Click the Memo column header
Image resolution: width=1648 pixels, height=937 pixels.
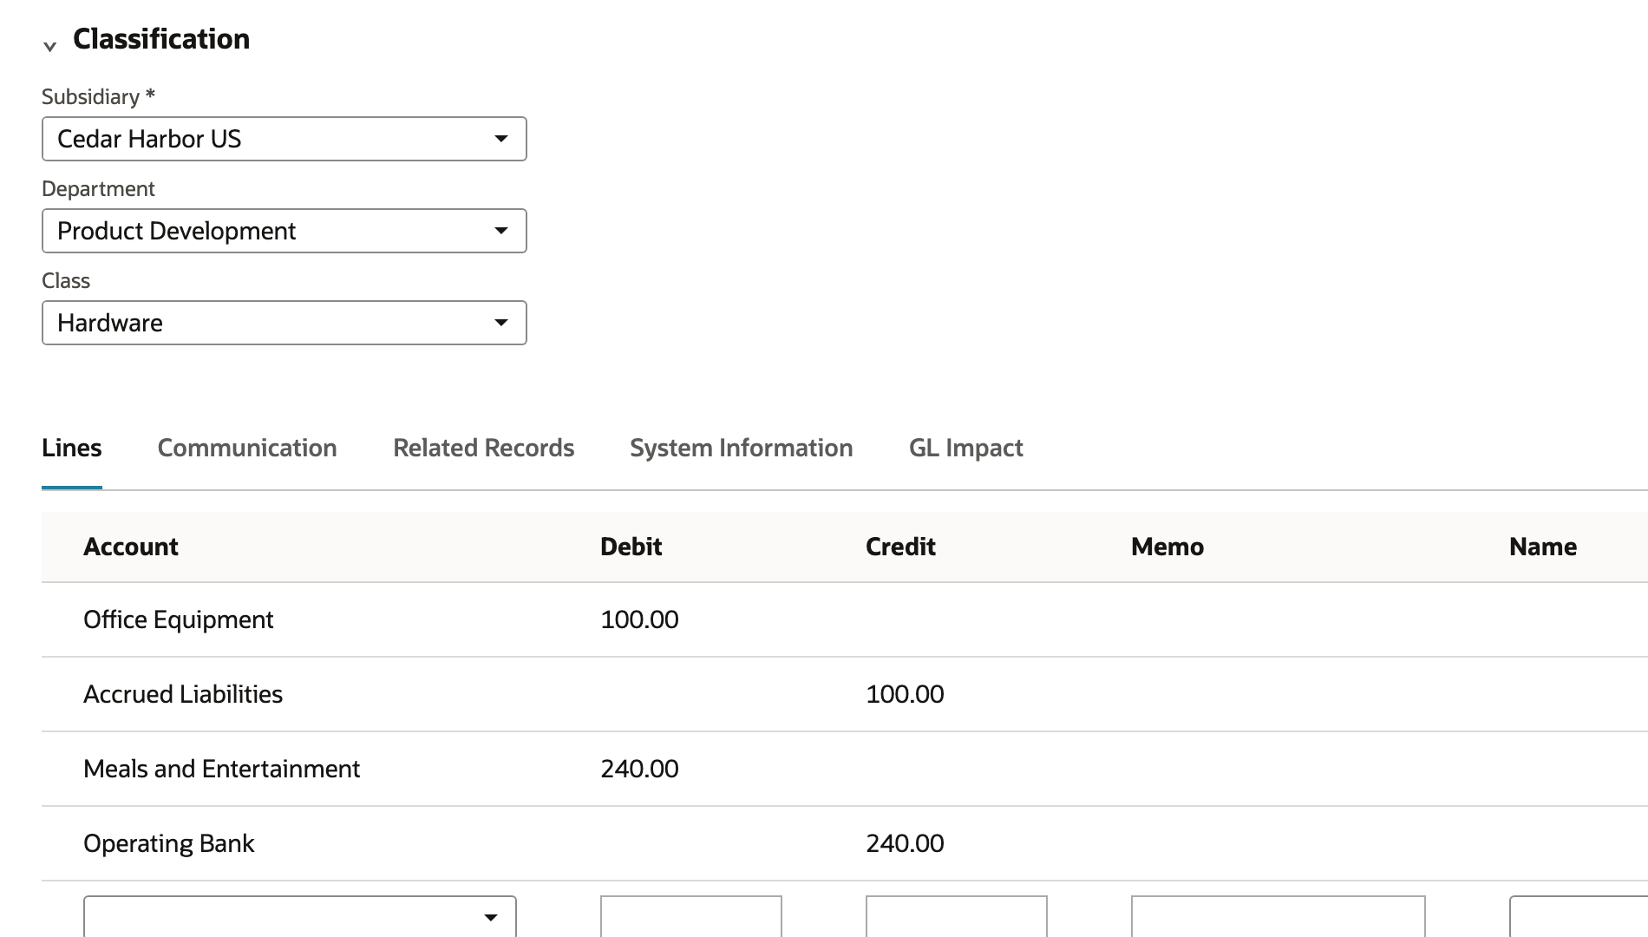click(x=1167, y=547)
